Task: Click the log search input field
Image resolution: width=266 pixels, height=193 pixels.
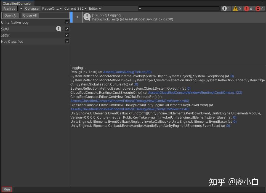Action: 179,9
